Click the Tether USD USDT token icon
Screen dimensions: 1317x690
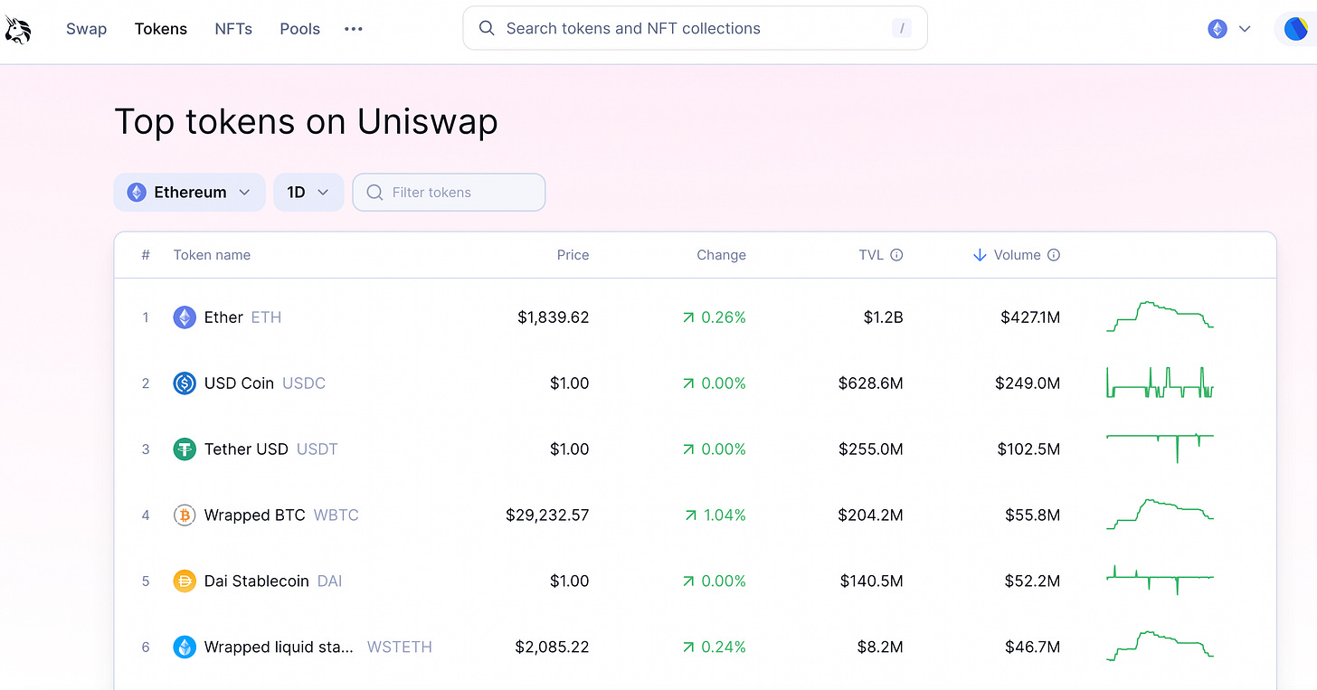click(x=185, y=449)
